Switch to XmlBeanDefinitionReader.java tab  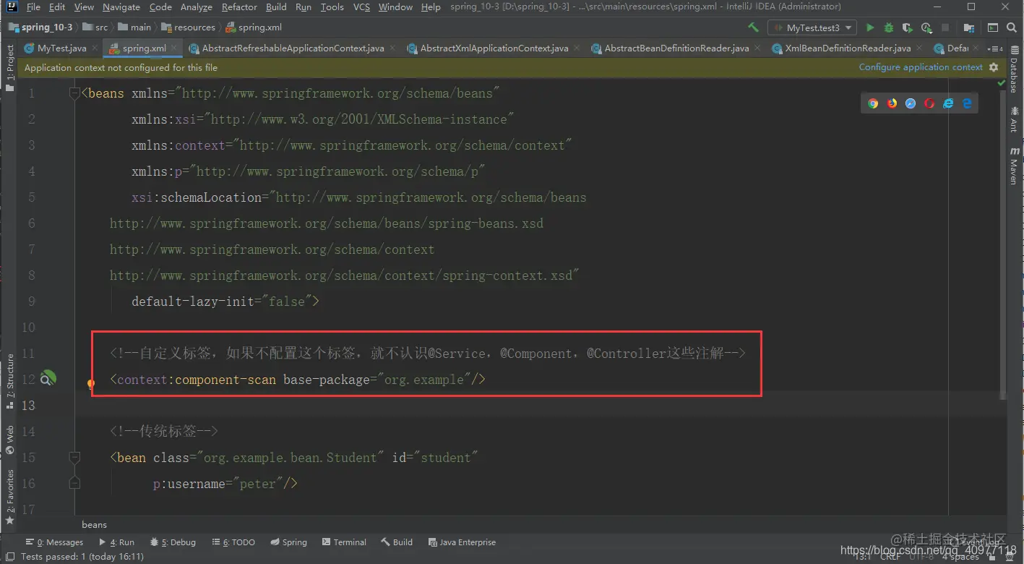pyautogui.click(x=848, y=48)
